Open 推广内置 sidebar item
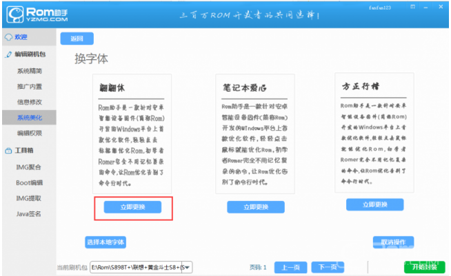 [x=30, y=86]
